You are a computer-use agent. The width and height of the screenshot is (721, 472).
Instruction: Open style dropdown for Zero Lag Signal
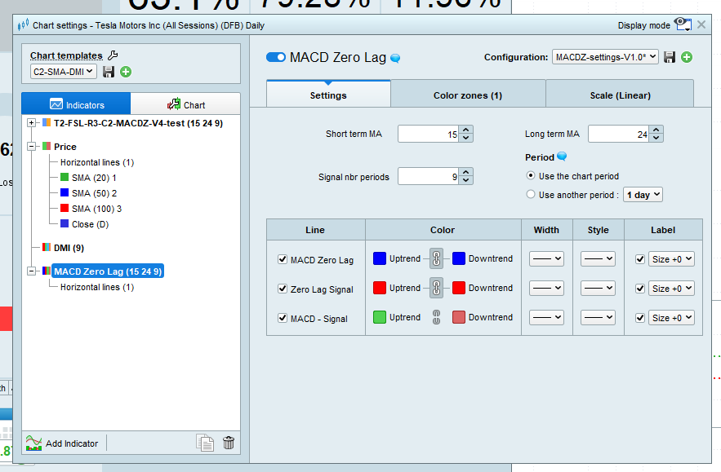[x=598, y=288]
